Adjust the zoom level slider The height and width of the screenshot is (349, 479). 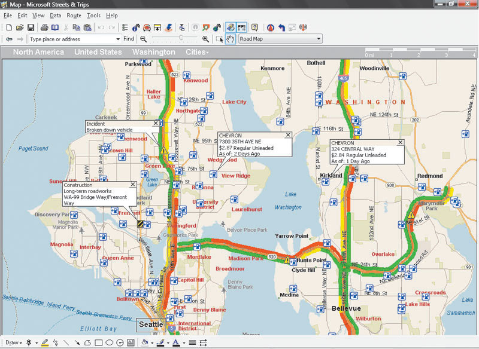(181, 38)
